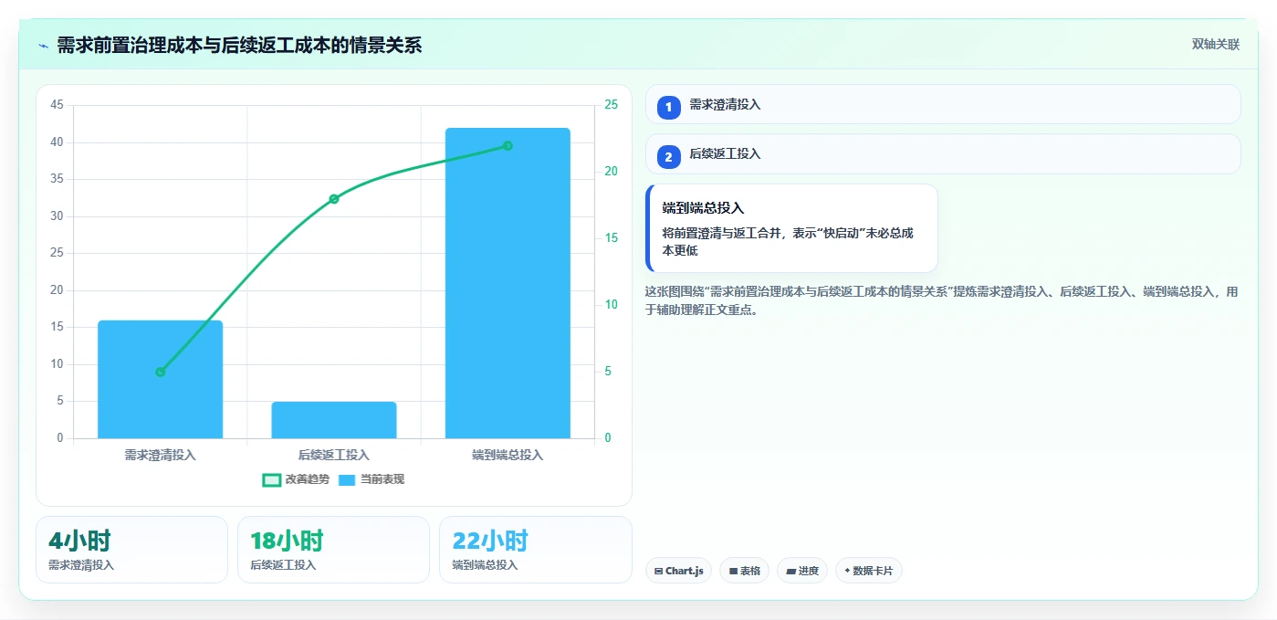The image size is (1277, 620).
Task: Click the Chart.js tag
Action: pyautogui.click(x=678, y=571)
